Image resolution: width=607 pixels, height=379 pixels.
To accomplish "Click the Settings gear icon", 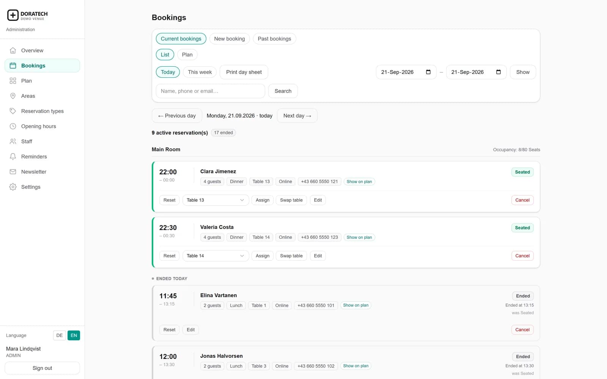I will click(x=13, y=187).
